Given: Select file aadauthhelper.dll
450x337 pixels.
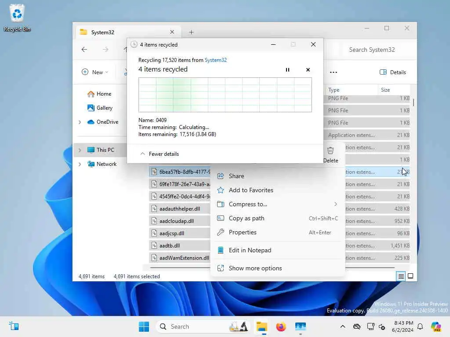Looking at the screenshot, I should 180,208.
